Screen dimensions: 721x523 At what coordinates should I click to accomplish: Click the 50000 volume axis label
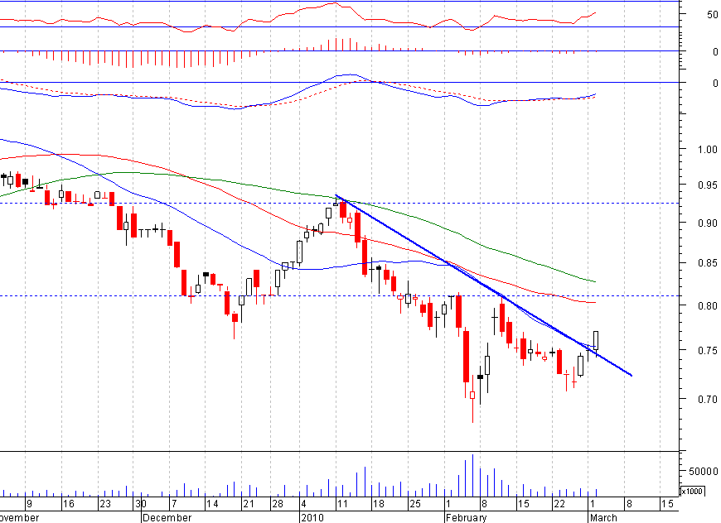tap(703, 471)
